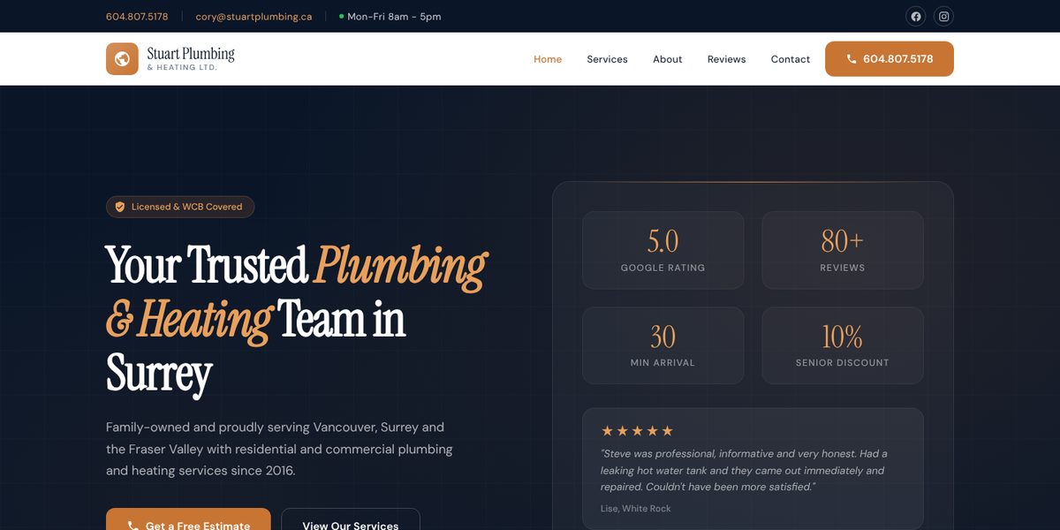The image size is (1060, 530).
Task: Open the Instagram icon in top bar
Action: 943,16
